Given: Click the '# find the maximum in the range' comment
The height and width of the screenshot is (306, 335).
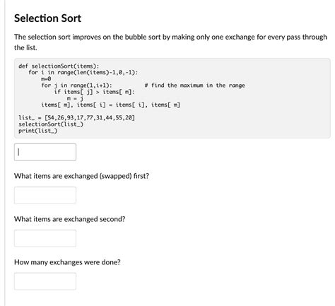Looking at the screenshot, I should (x=194, y=86).
